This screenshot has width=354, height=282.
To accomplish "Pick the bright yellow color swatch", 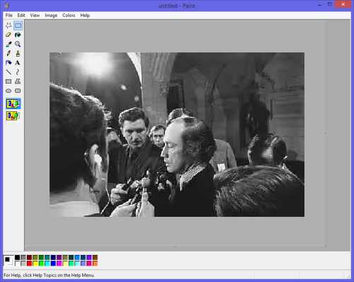I will coord(35,264).
